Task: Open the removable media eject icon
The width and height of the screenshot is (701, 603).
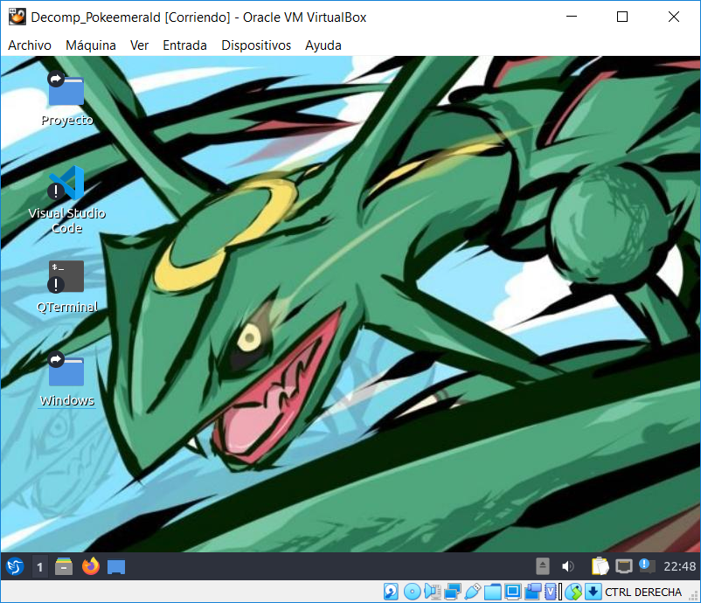Action: point(543,567)
